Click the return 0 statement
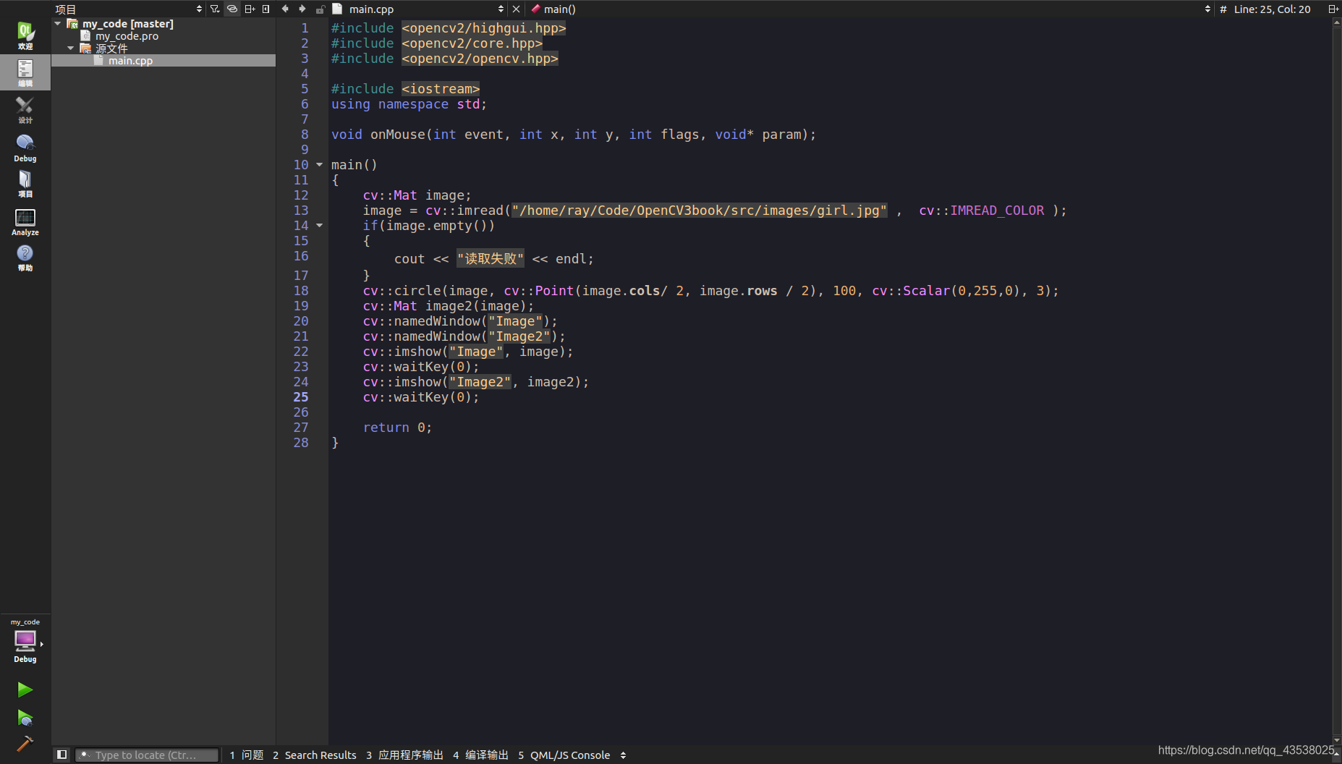Image resolution: width=1342 pixels, height=764 pixels. pos(397,427)
